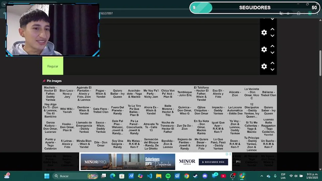Image resolution: width=322 pixels, height=181 pixels.
Task: Click the Pin Images option
Action: [x=54, y=81]
